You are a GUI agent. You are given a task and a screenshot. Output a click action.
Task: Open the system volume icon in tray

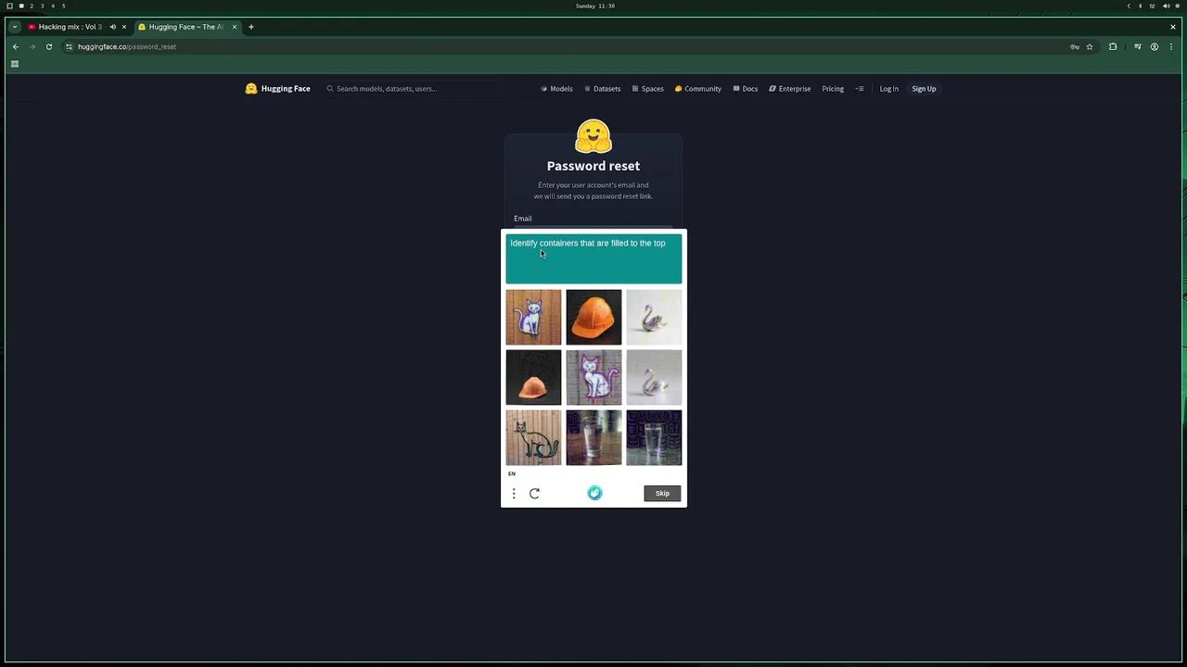coord(1166,6)
